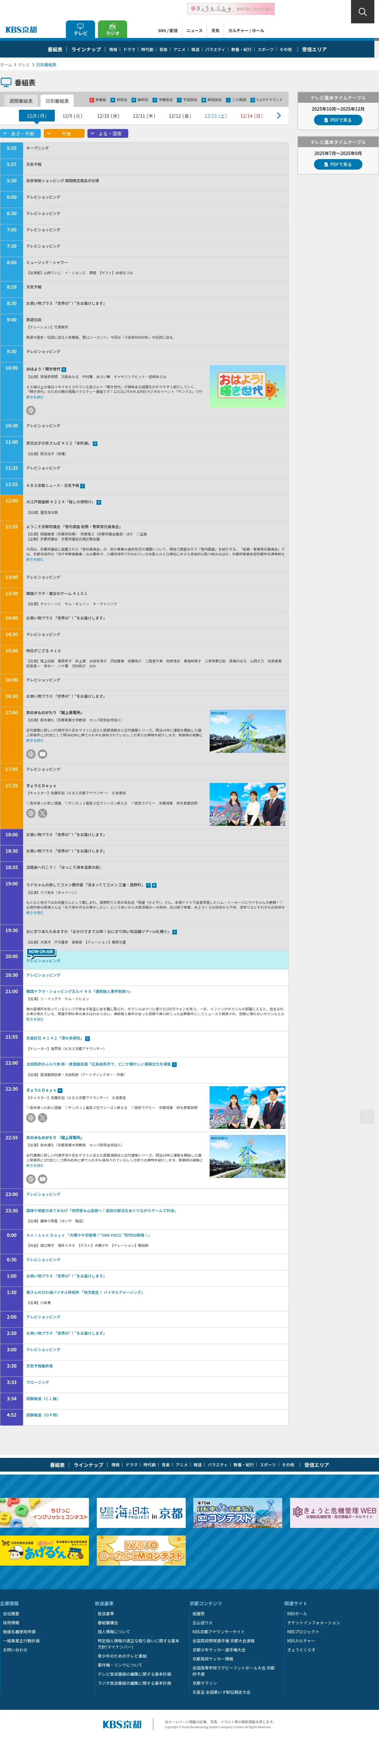The width and height of the screenshot is (379, 1739).
Task: Click the KYOTOローカルCMコンテスト banner
Action: point(141,1551)
